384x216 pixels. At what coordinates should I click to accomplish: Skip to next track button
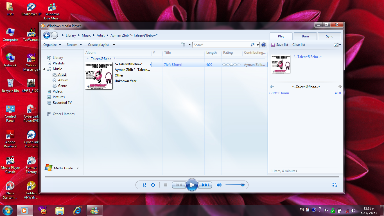tap(205, 185)
